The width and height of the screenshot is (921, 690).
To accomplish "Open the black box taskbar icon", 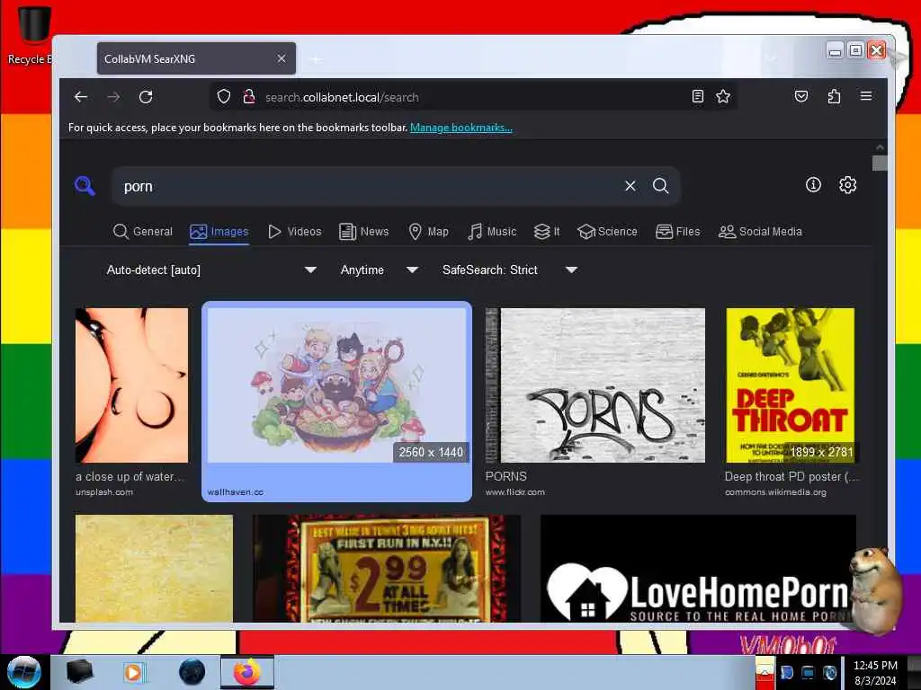I will [80, 672].
